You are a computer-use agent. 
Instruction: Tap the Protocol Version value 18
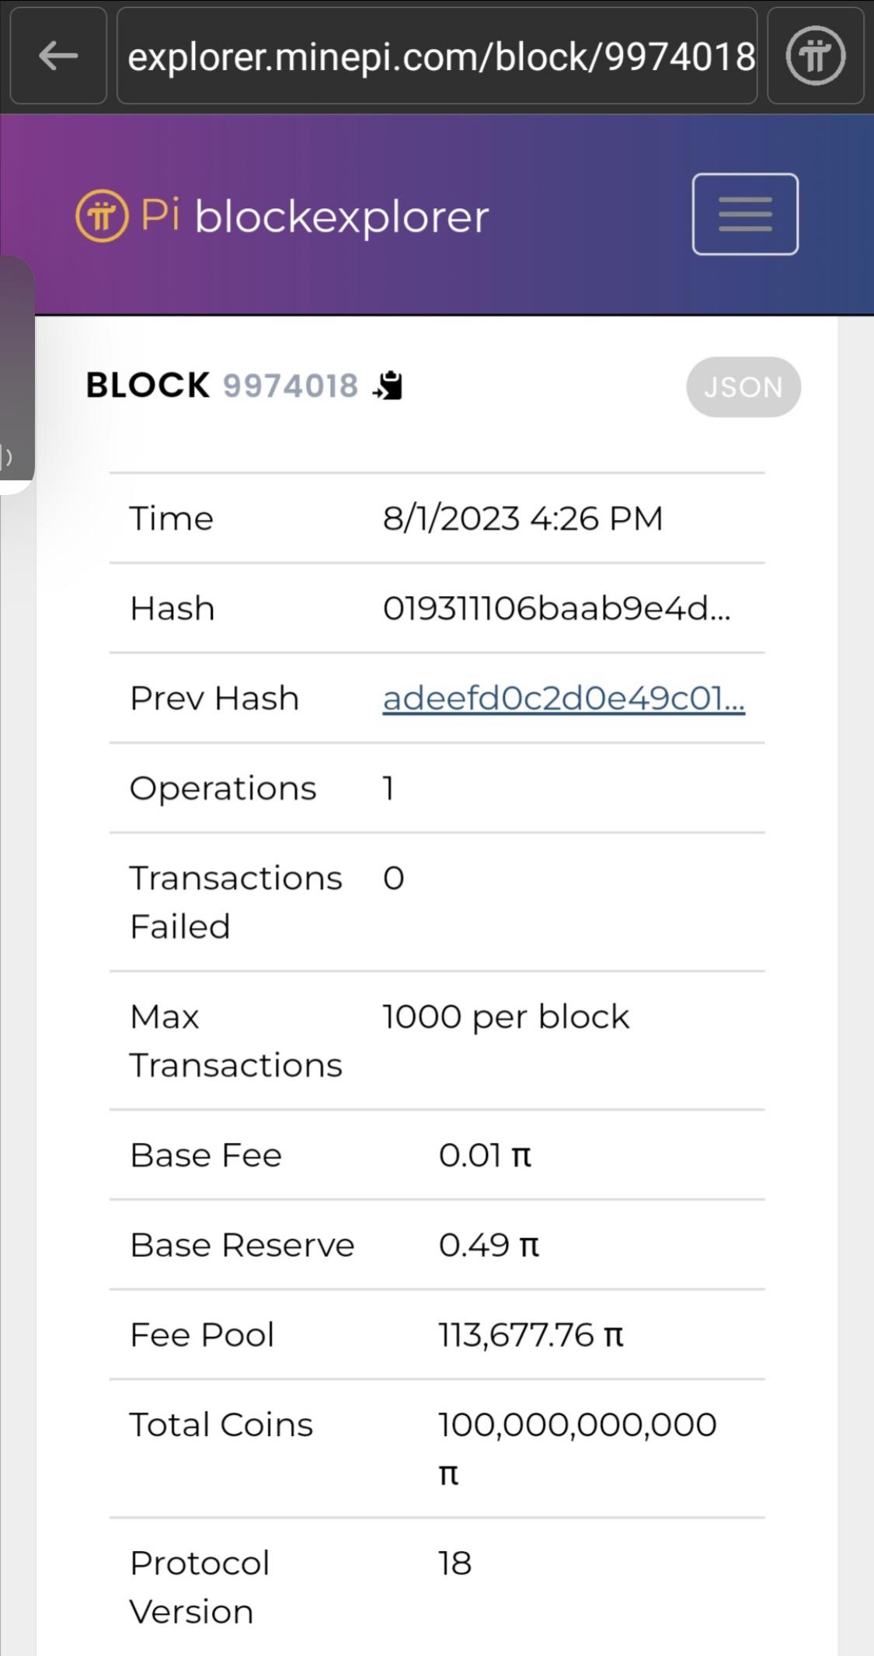pos(454,1564)
